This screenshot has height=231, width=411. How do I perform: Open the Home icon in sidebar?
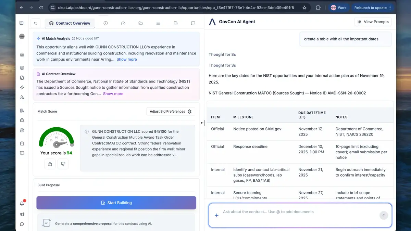click(x=22, y=54)
